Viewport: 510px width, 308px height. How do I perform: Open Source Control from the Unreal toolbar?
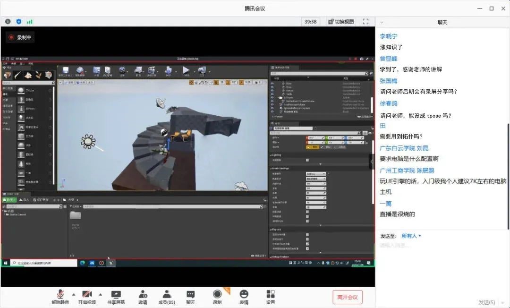(80, 71)
